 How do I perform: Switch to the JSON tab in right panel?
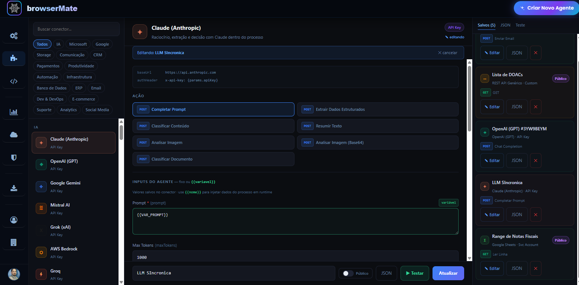pos(505,25)
